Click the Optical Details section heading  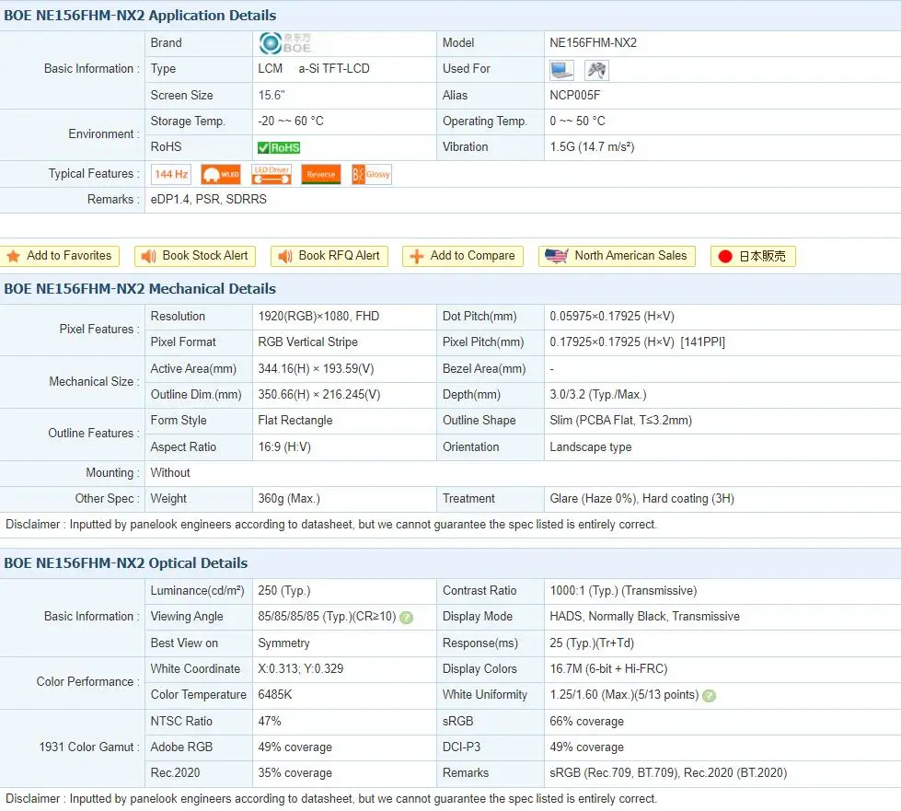[126, 563]
